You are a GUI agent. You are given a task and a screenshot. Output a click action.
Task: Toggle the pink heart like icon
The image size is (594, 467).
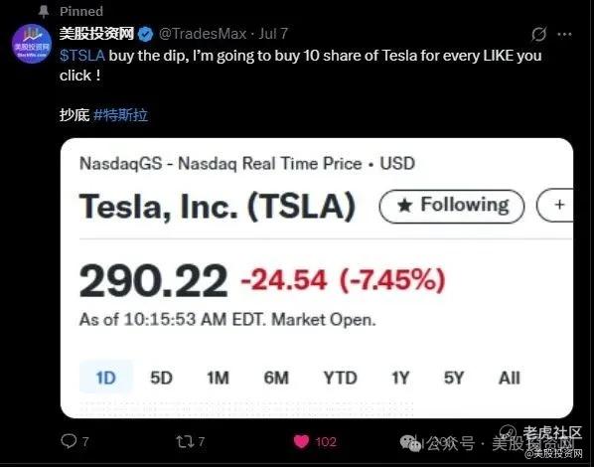point(301,441)
